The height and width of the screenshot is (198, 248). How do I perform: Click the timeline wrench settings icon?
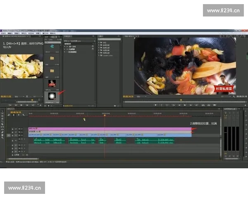(24, 115)
